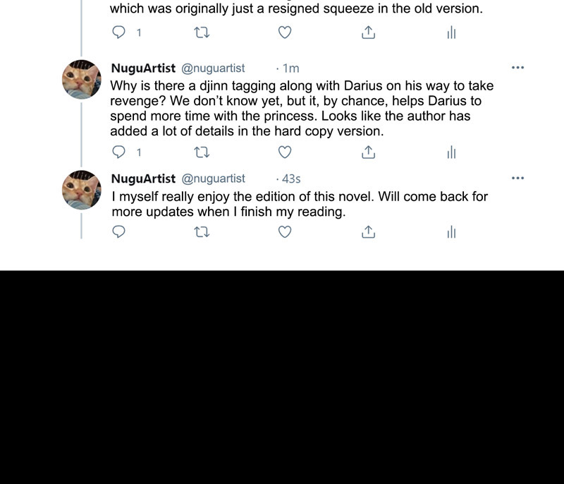
Task: Share the 43s-old tweet
Action: 367,232
